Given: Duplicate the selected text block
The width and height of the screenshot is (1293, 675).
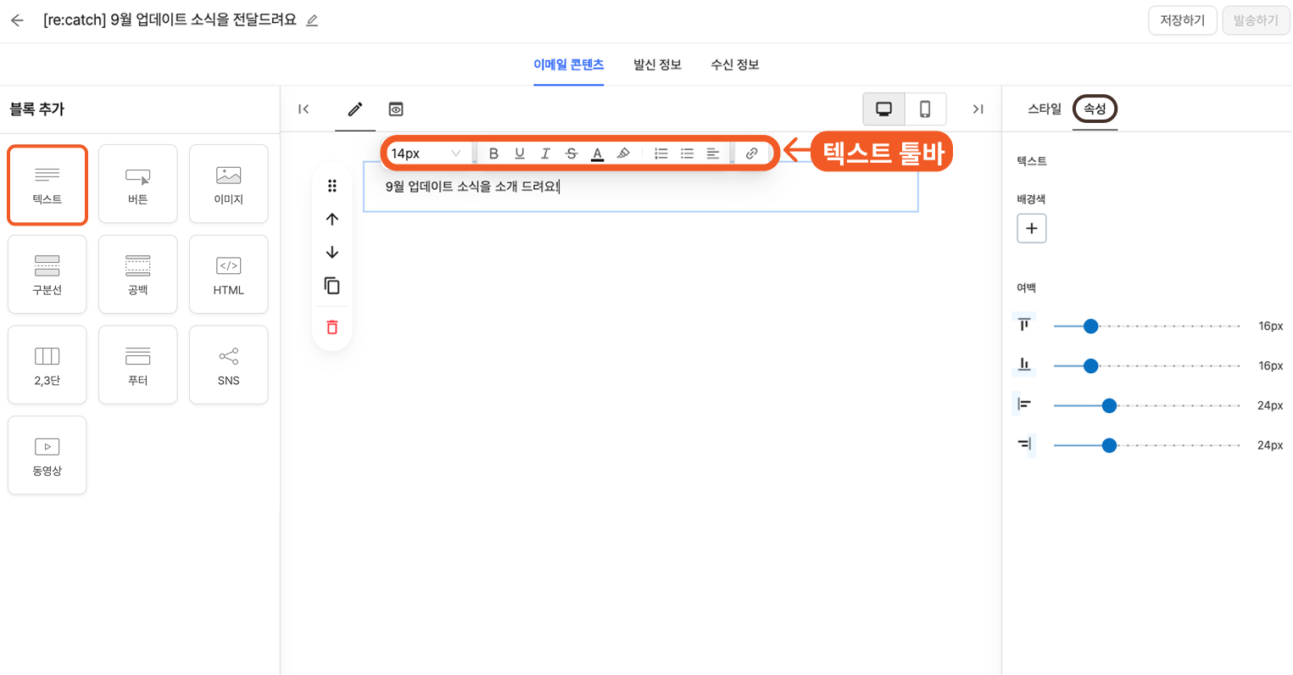Looking at the screenshot, I should point(332,286).
